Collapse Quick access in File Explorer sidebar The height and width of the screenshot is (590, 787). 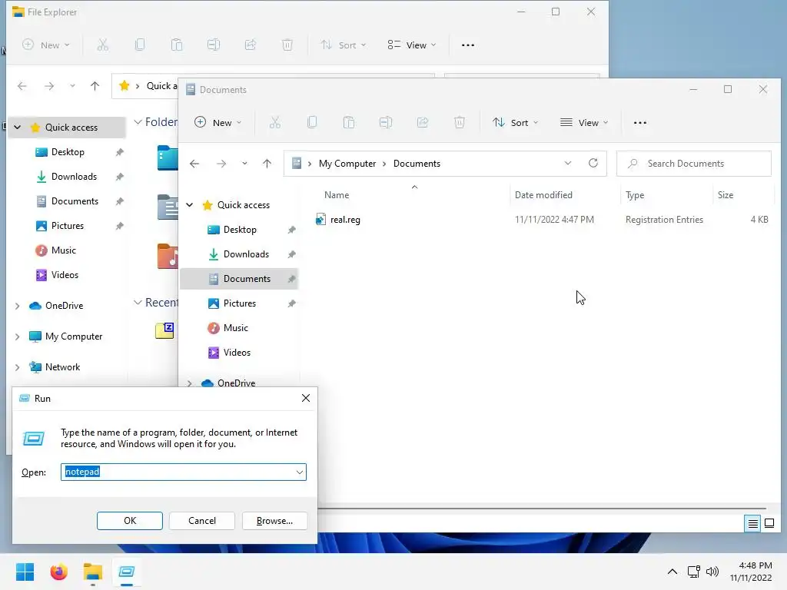18,128
